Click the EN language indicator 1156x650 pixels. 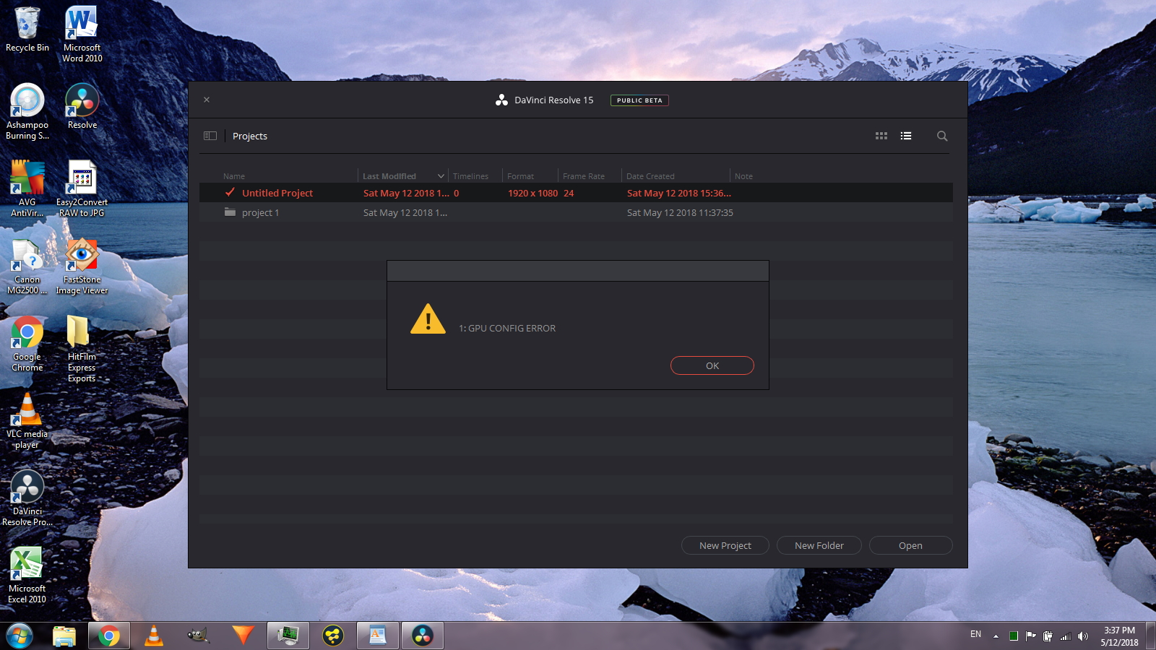pos(975,634)
